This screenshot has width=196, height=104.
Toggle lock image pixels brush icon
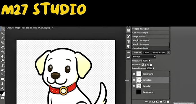tap(146, 65)
